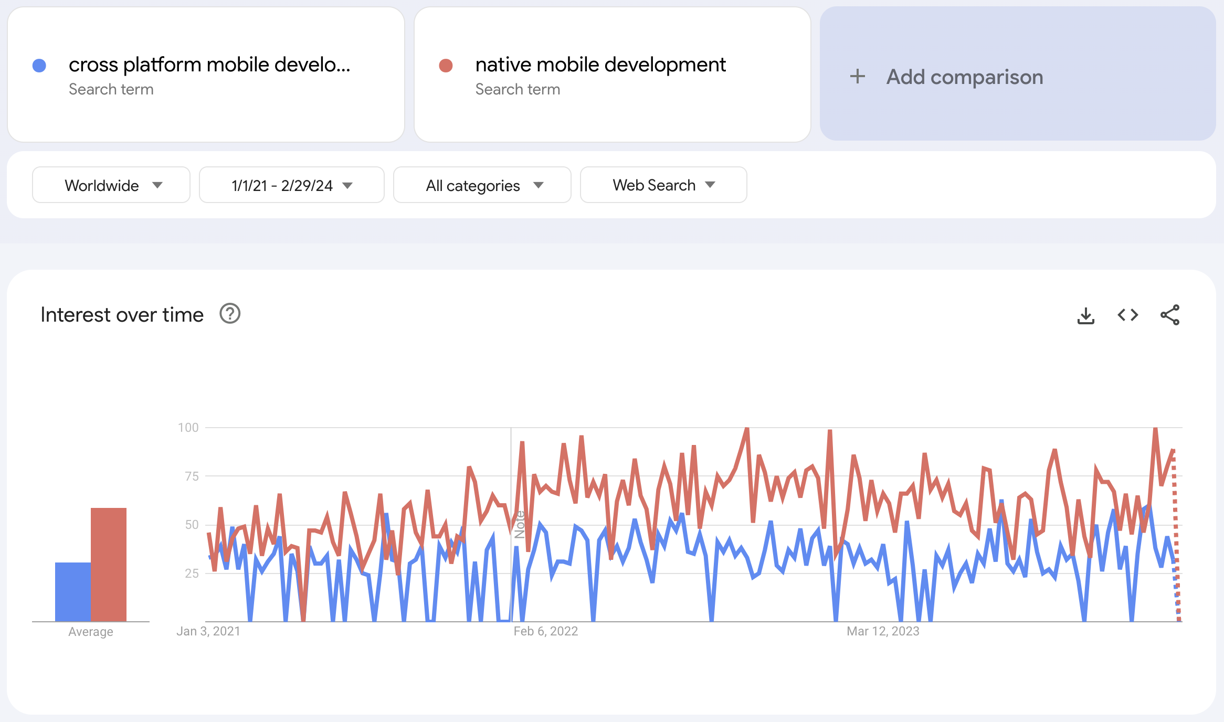1224x722 pixels.
Task: Select the native mobile development search term card
Action: coord(611,76)
